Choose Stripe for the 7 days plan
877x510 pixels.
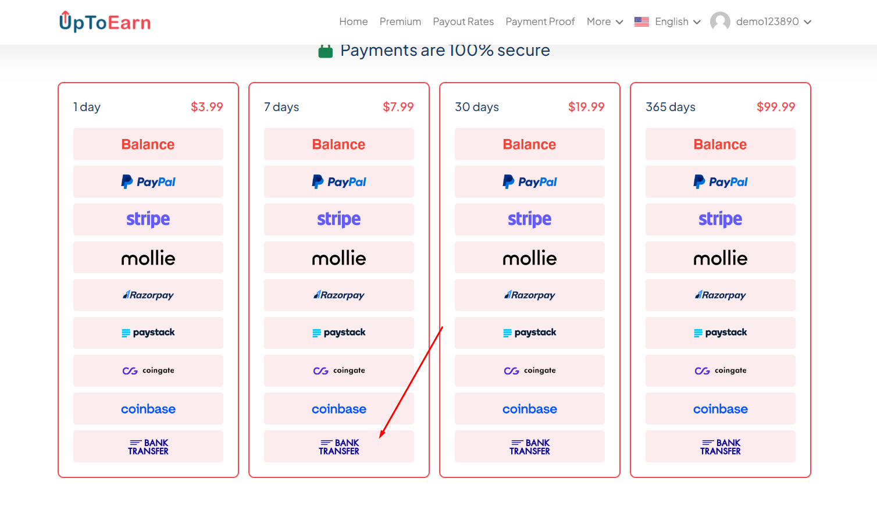pos(339,219)
